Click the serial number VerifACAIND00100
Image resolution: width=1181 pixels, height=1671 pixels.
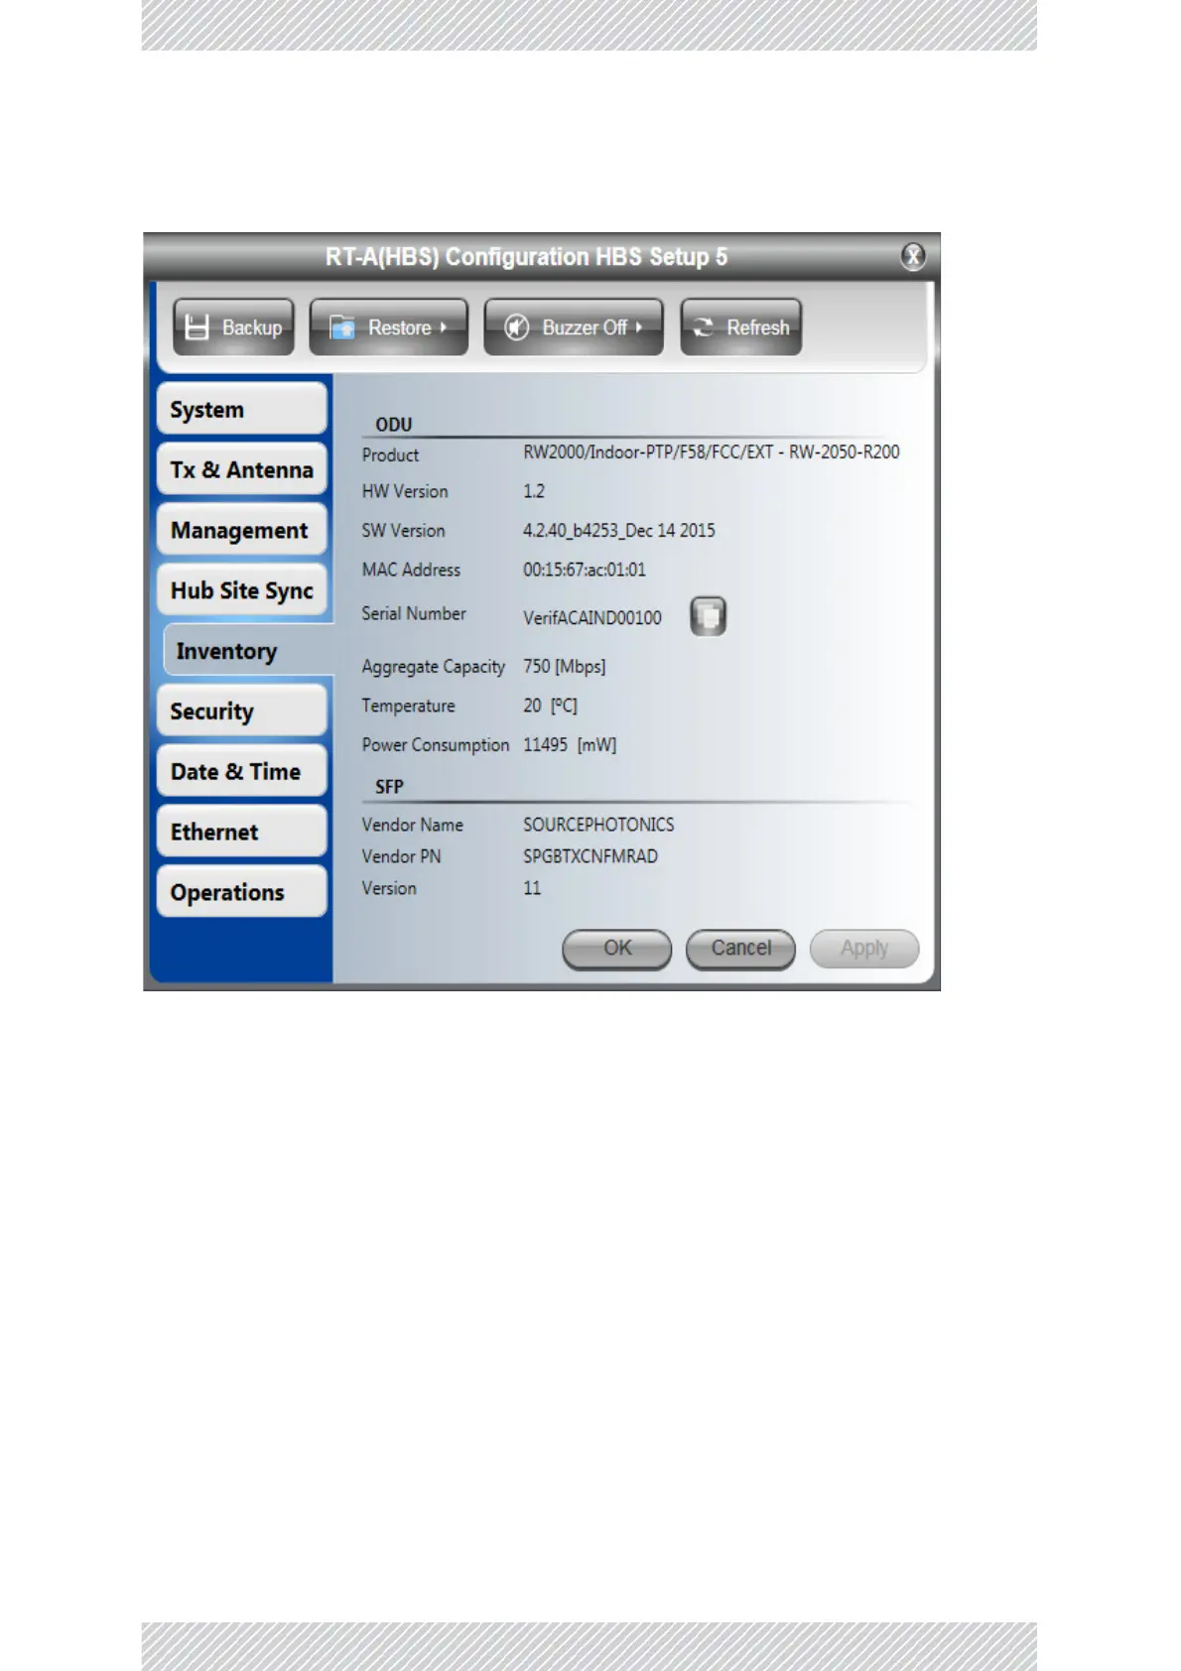tap(592, 617)
